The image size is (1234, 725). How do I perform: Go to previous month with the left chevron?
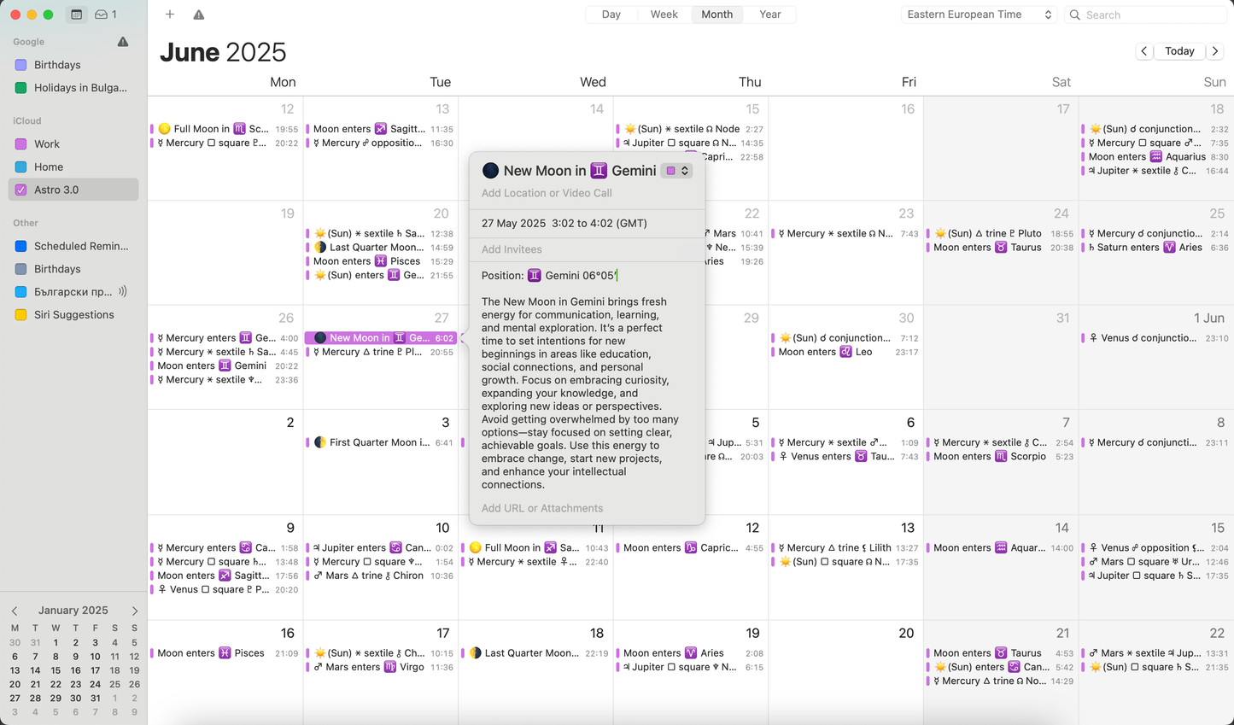pos(1143,51)
